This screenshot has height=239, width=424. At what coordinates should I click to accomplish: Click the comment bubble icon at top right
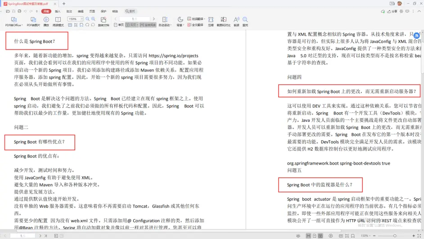pyautogui.click(x=407, y=11)
